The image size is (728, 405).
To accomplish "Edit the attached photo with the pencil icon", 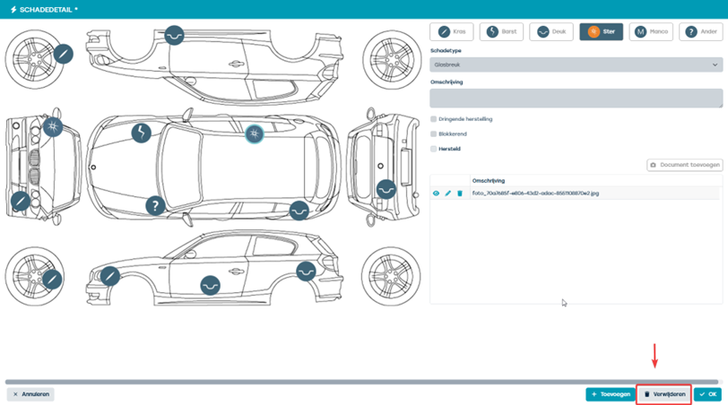I will click(x=447, y=194).
